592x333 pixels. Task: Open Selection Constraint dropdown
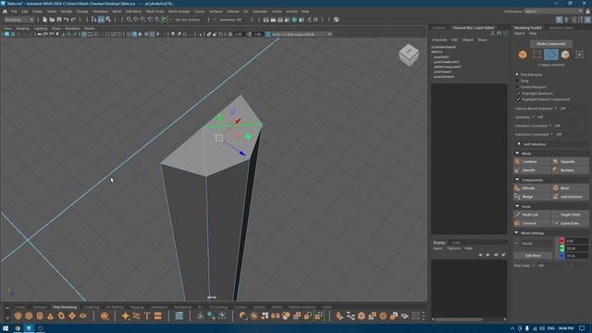pyautogui.click(x=550, y=126)
